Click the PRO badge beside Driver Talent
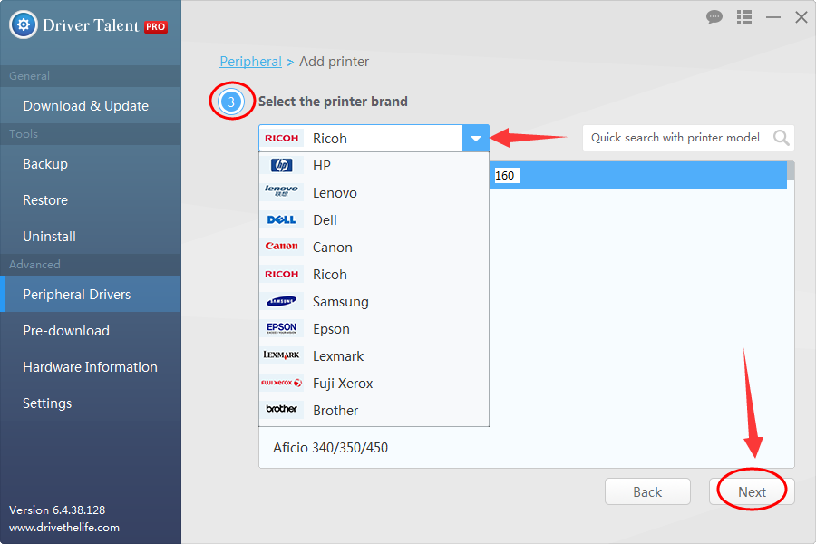This screenshot has height=544, width=816. point(156,26)
